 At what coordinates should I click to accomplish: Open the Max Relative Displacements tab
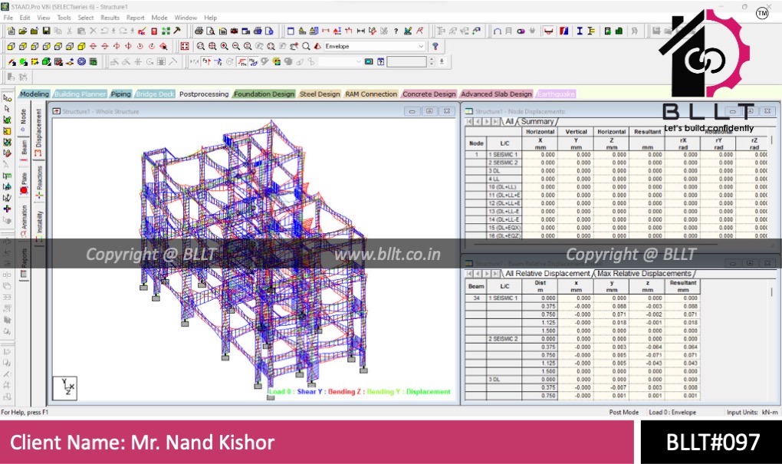tap(644, 273)
